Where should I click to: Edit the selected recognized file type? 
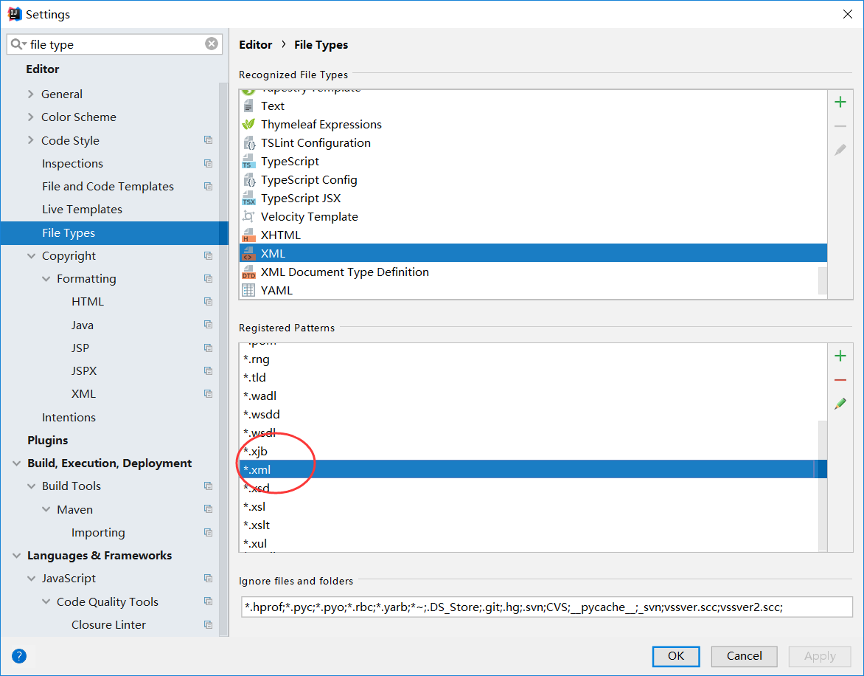tap(840, 149)
